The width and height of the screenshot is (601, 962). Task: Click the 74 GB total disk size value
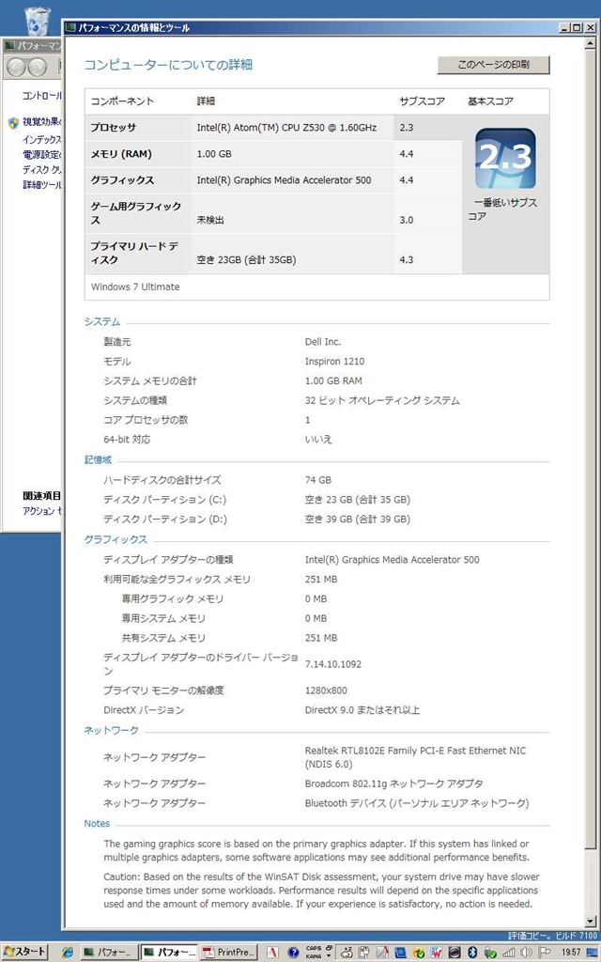pos(317,480)
